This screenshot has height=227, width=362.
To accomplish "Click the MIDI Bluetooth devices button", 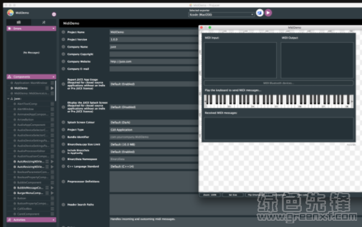I will (x=278, y=83).
